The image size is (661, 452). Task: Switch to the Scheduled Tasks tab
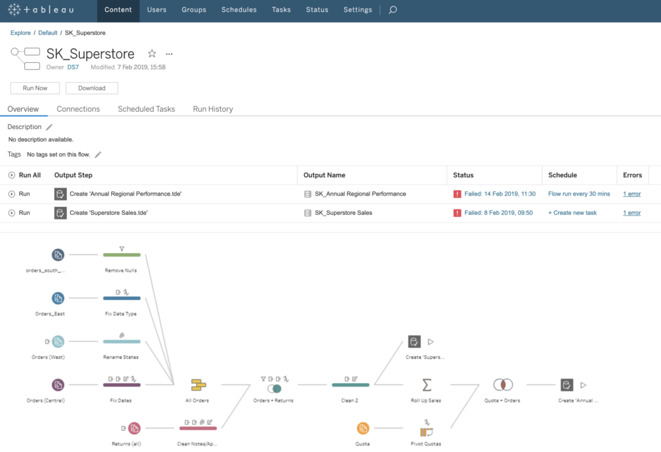[146, 109]
